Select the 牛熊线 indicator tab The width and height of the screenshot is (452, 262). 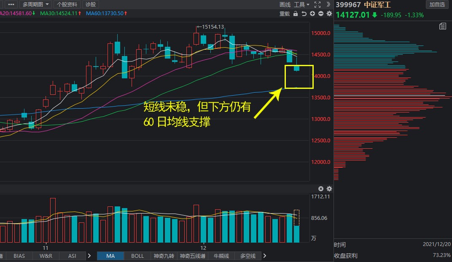click(x=221, y=256)
